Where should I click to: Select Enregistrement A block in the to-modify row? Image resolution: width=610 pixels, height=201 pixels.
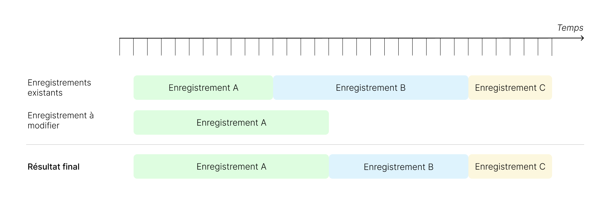tap(231, 122)
